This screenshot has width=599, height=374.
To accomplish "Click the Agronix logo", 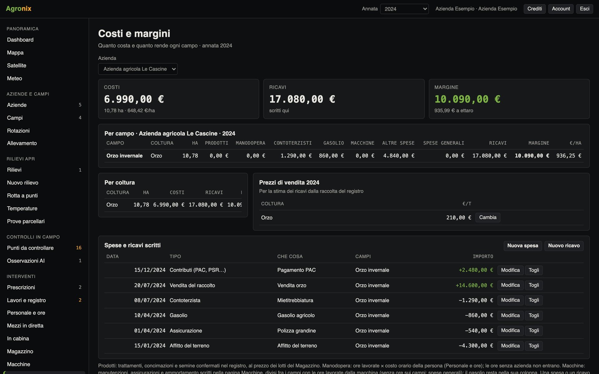I will click(19, 9).
